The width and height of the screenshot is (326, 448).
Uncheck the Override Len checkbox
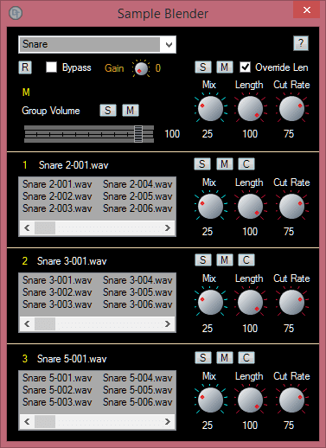coord(245,67)
